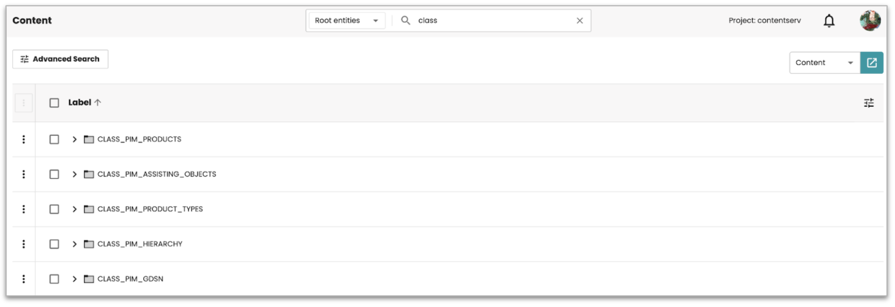The width and height of the screenshot is (895, 307).
Task: Clear the search field with the X icon
Action: click(581, 20)
